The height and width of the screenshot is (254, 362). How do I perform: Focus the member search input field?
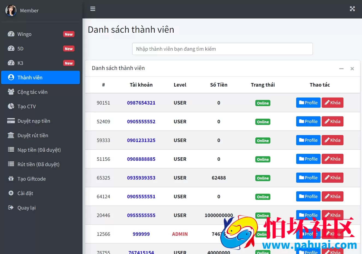222,49
